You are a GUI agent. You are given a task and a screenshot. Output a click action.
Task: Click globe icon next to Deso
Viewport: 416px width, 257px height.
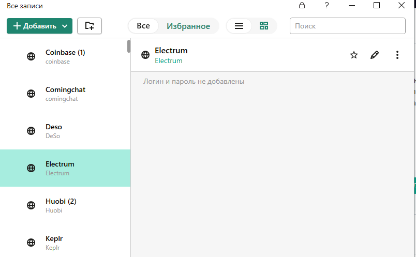tap(31, 131)
